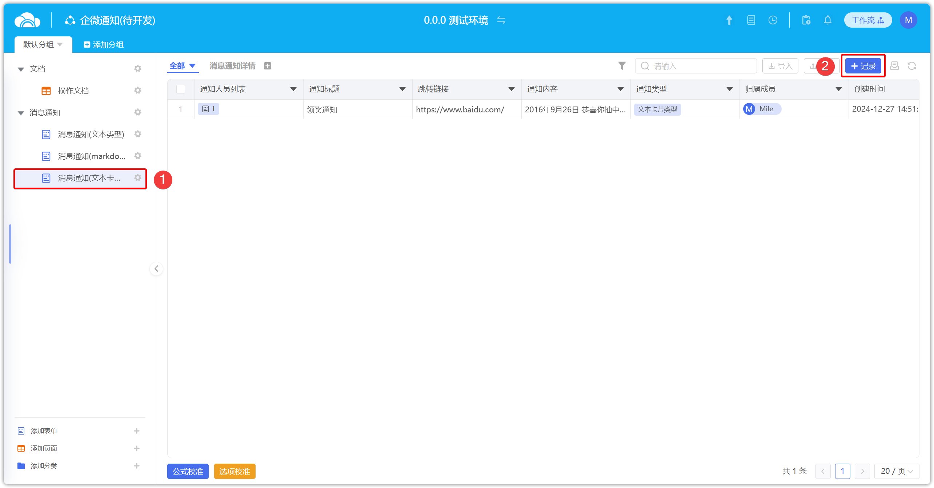Click the 选项校准 button
The image size is (934, 488).
click(234, 471)
